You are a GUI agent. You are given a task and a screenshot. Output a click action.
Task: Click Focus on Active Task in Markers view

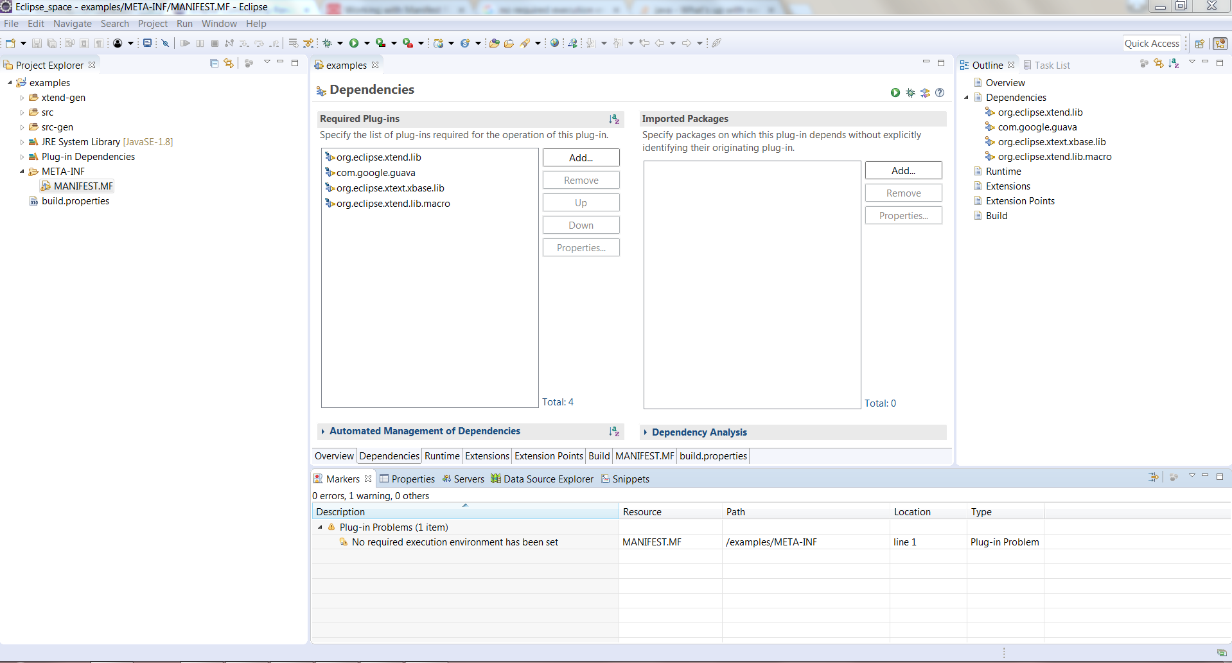click(x=1174, y=477)
